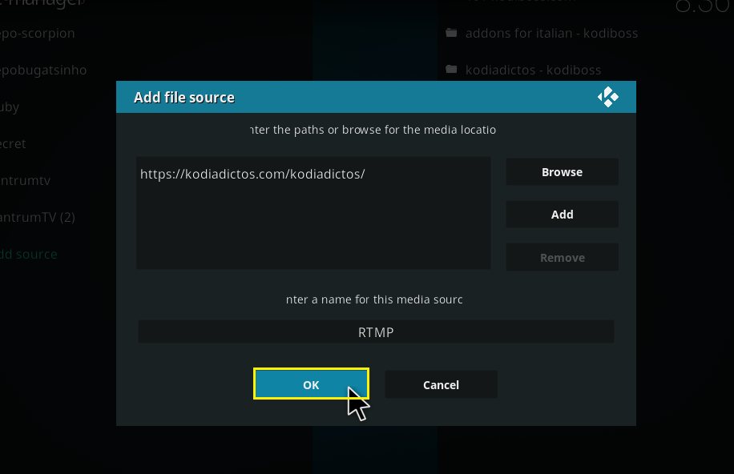Open the Browse button for media location
The height and width of the screenshot is (474, 734).
pyautogui.click(x=562, y=172)
